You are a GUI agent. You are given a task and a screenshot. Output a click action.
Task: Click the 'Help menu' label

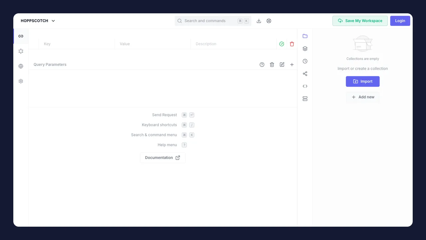[x=167, y=145]
